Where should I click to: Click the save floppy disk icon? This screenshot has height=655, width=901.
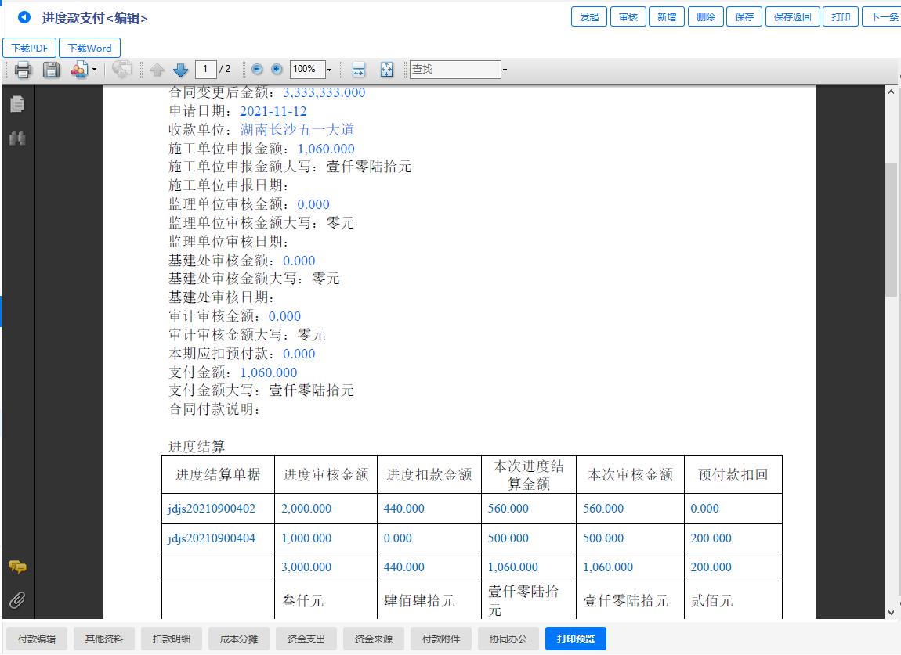(x=51, y=70)
